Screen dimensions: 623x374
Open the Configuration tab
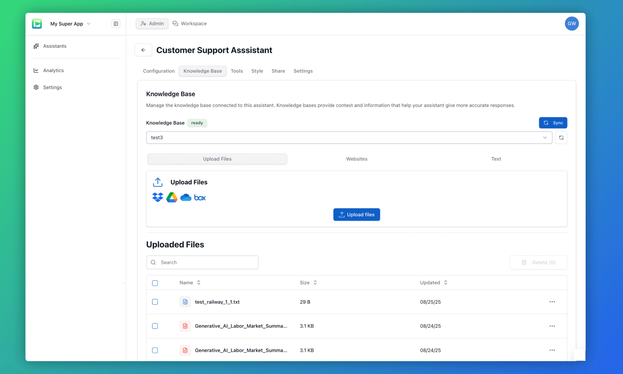coord(159,71)
